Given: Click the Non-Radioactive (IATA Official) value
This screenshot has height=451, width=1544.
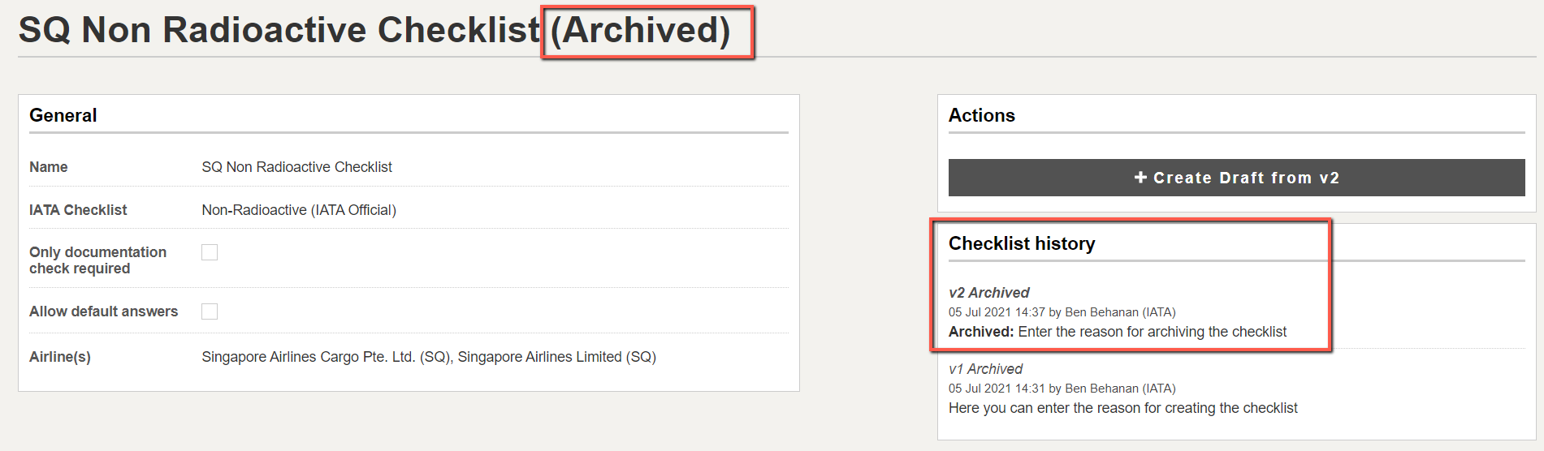Looking at the screenshot, I should (299, 210).
